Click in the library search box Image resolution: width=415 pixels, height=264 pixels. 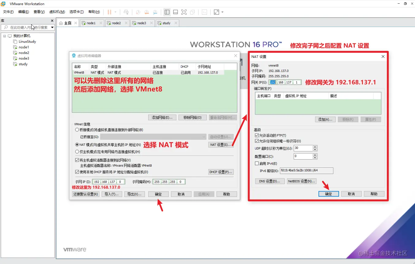click(28, 27)
